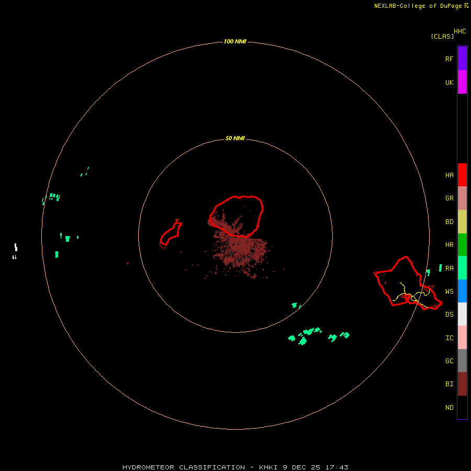Click the 'ND' legend label
The height and width of the screenshot is (471, 471).
(x=450, y=408)
